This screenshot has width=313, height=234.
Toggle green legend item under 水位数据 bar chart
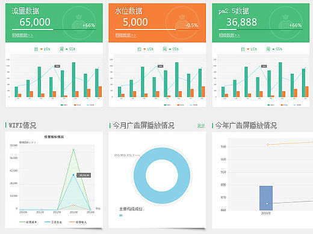click(x=167, y=105)
